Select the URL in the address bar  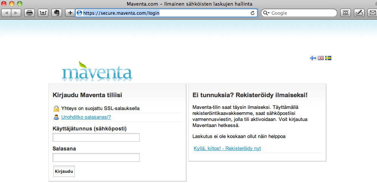(121, 13)
